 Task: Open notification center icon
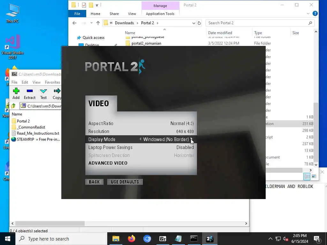coord(317,239)
